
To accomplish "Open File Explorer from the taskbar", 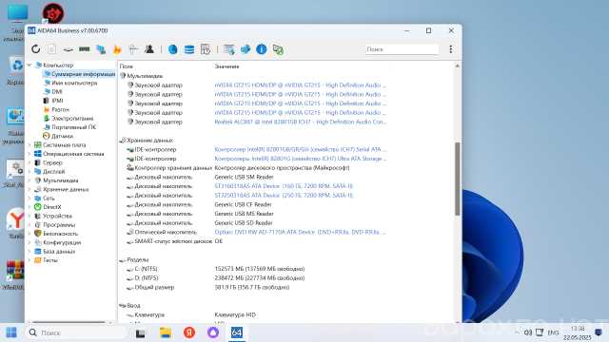I will click(x=166, y=332).
